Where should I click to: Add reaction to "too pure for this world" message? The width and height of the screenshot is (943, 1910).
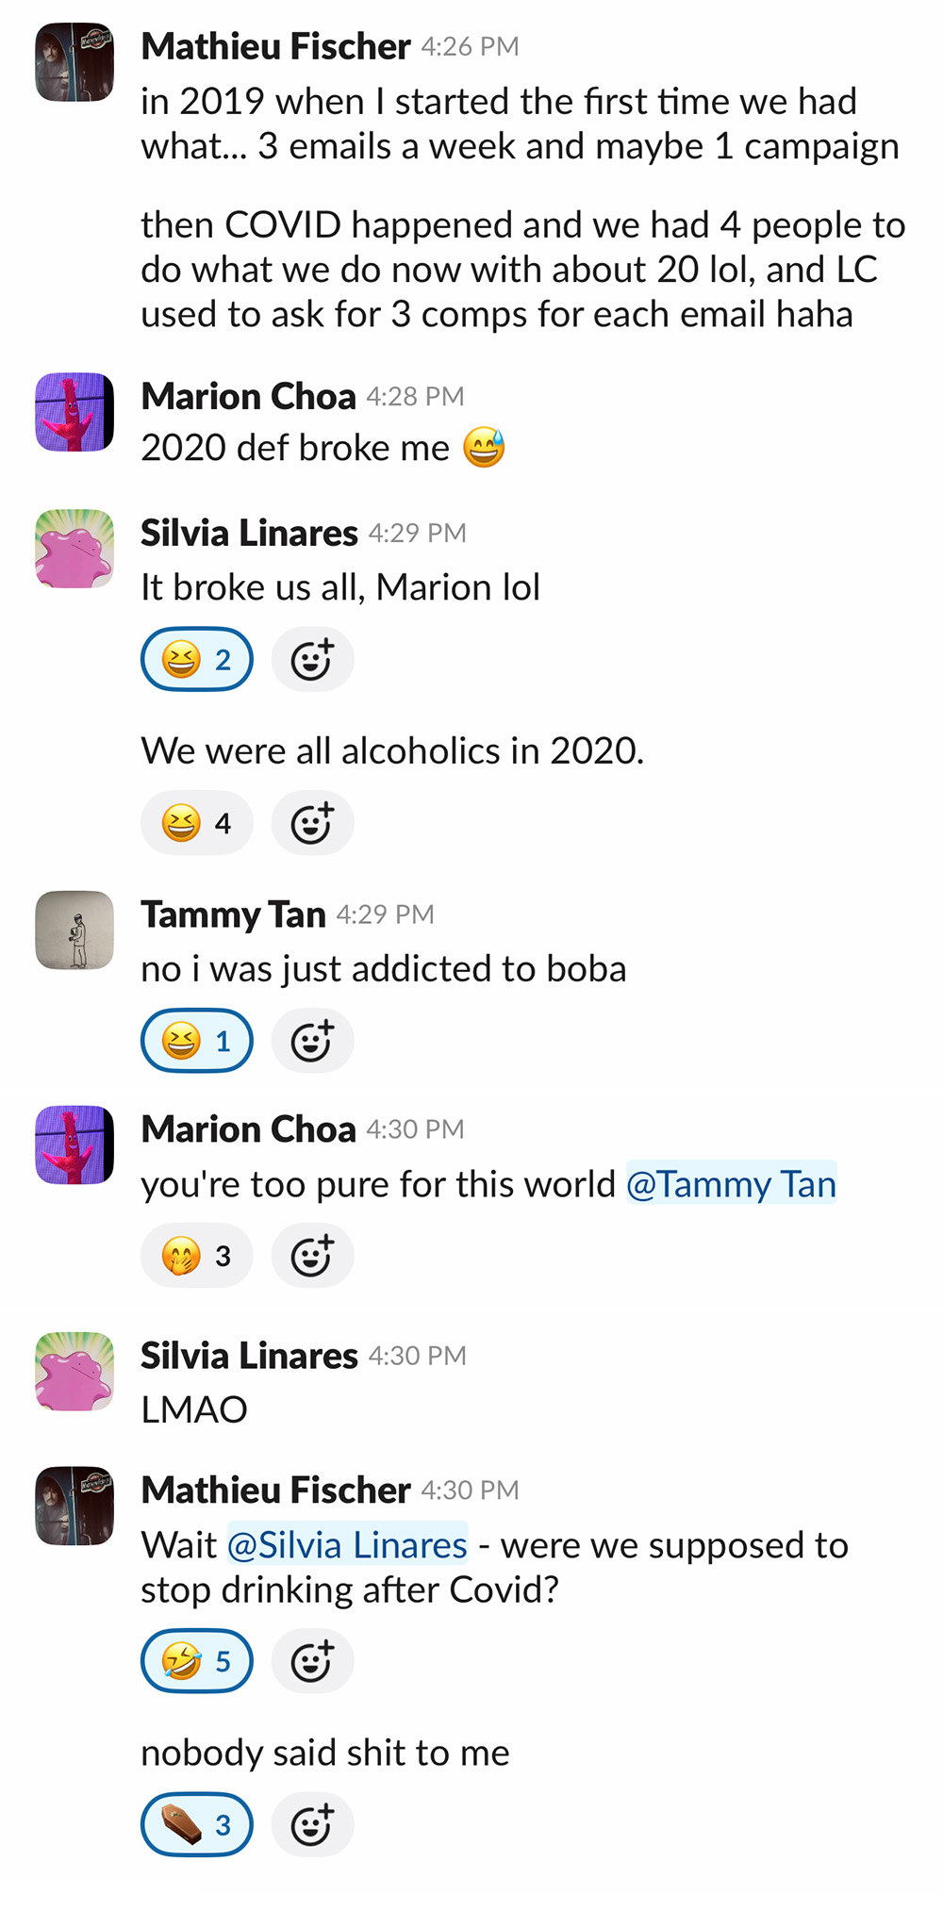tap(312, 1256)
